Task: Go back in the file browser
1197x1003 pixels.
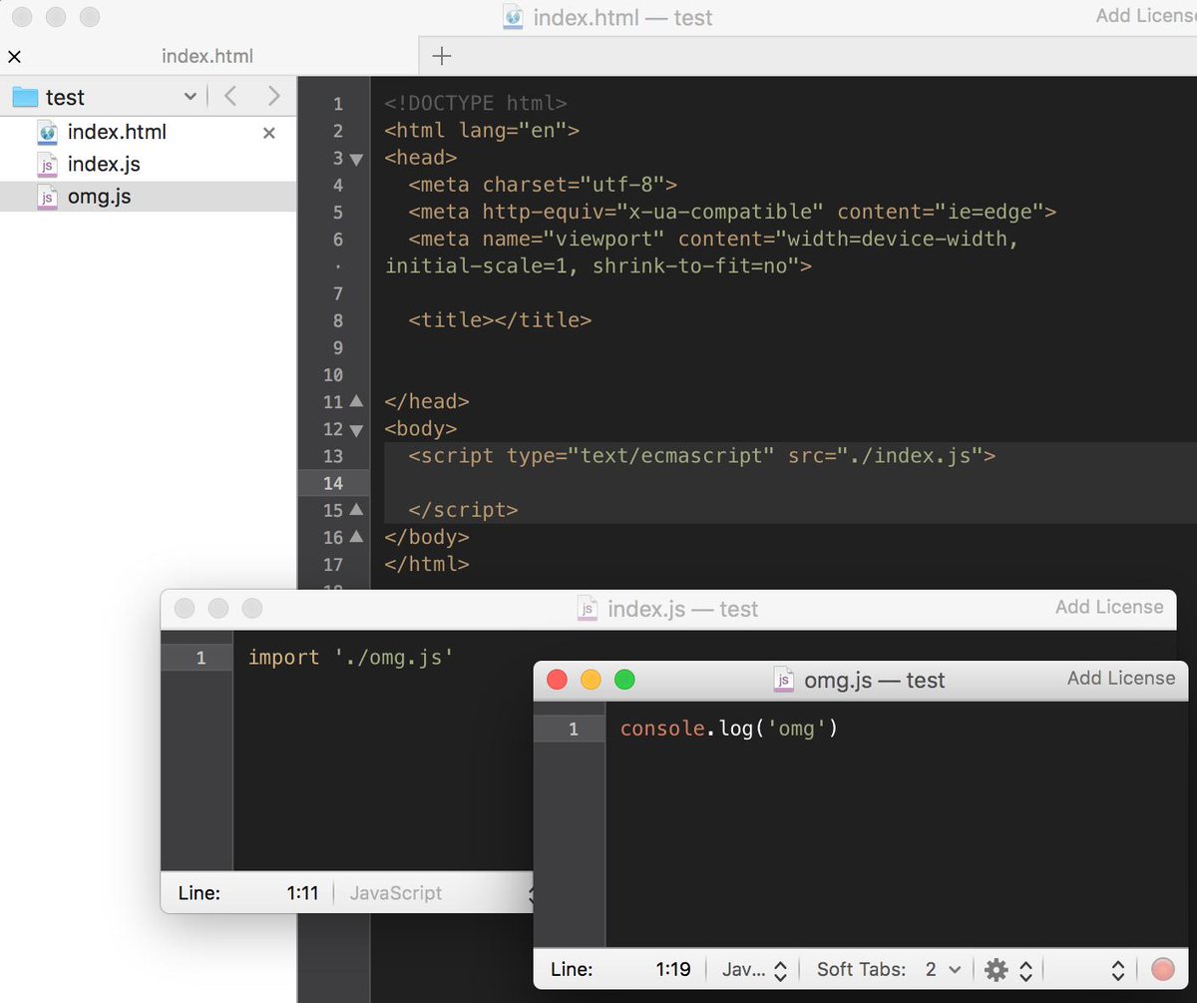Action: [231, 97]
